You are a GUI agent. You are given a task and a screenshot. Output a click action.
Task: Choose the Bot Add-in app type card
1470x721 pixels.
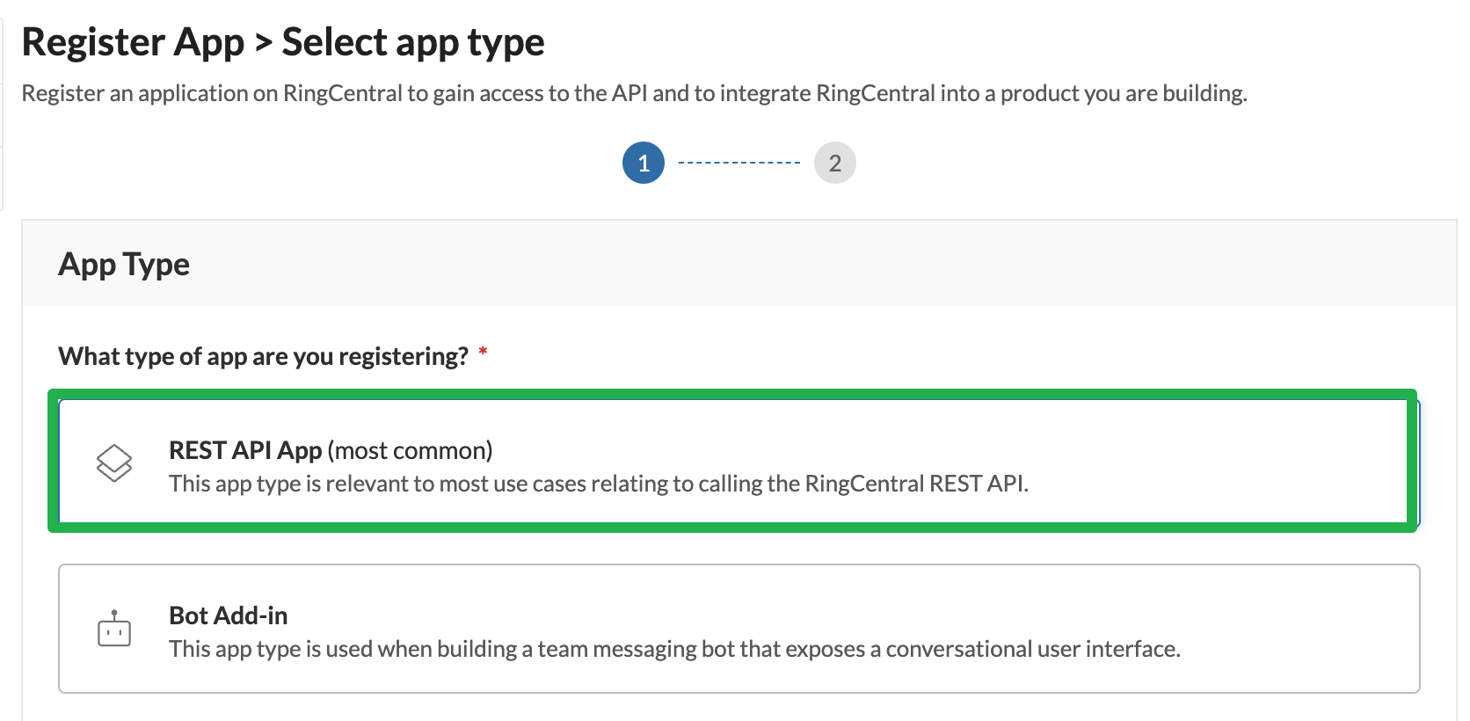[x=739, y=629]
